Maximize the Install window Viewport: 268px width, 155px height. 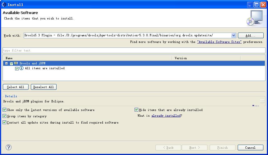coord(257,5)
